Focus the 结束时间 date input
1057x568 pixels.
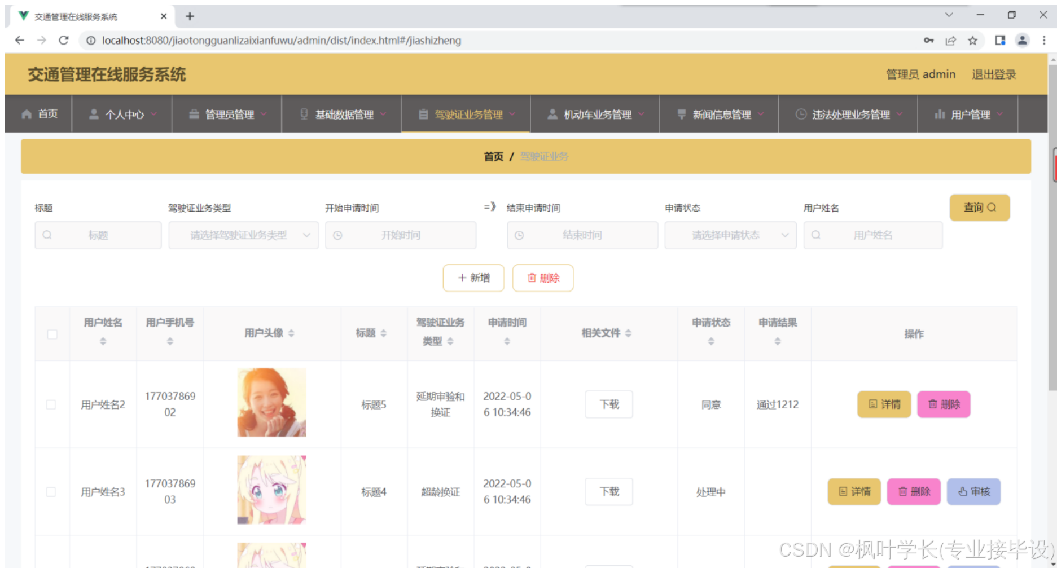coord(582,235)
